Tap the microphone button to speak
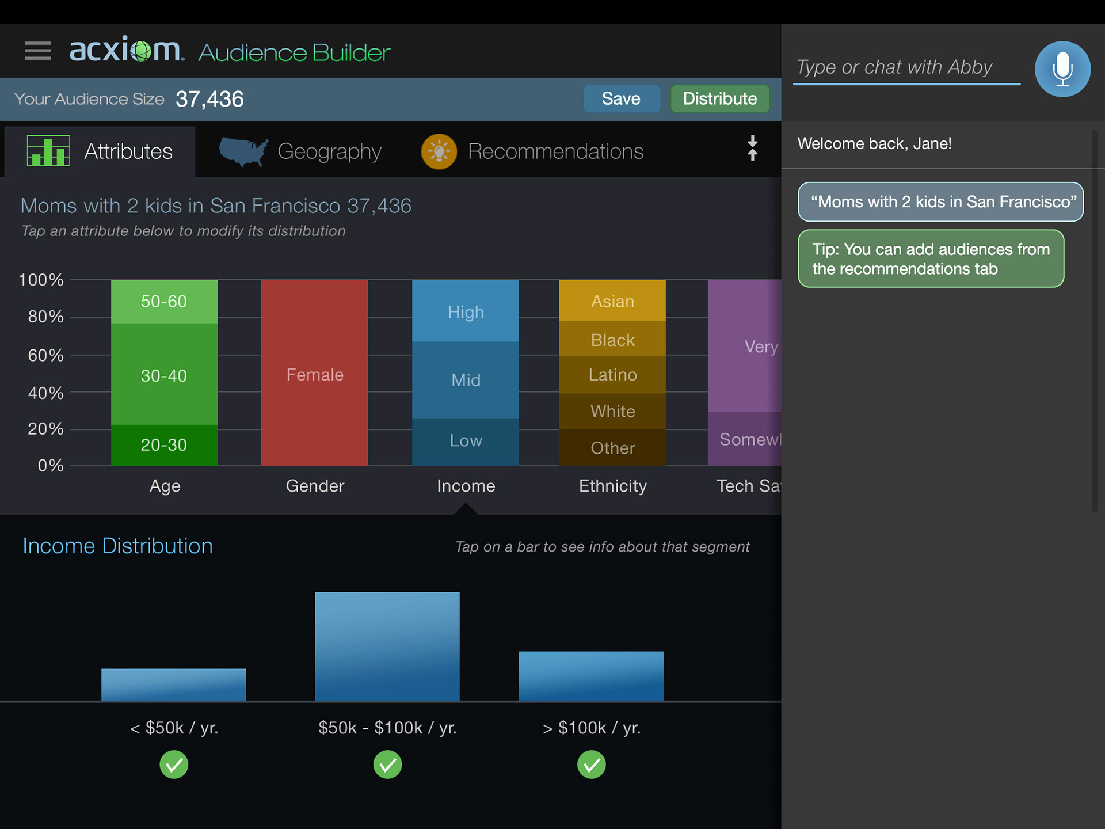1105x829 pixels. 1062,69
